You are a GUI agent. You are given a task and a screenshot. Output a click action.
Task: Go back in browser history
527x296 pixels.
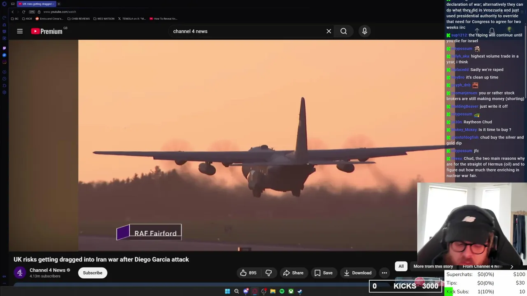tap(12, 12)
